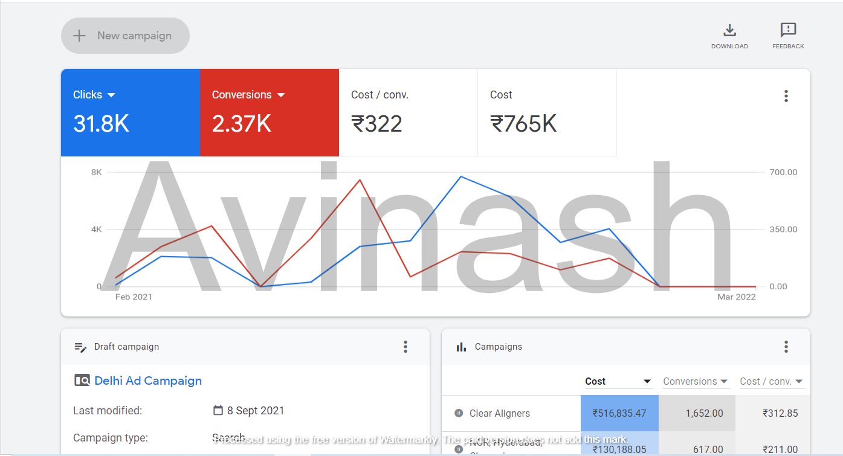Open the Conversions column dropdown in Campaigns table
This screenshot has width=843, height=456.
pyautogui.click(x=723, y=382)
